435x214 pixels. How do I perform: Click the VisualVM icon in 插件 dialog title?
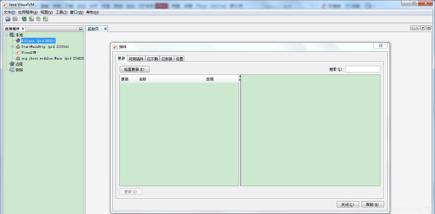click(x=115, y=47)
